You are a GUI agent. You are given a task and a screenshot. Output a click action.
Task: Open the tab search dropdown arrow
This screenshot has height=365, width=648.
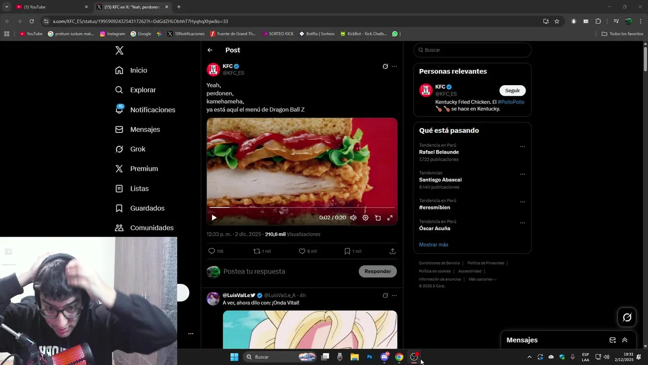click(7, 7)
